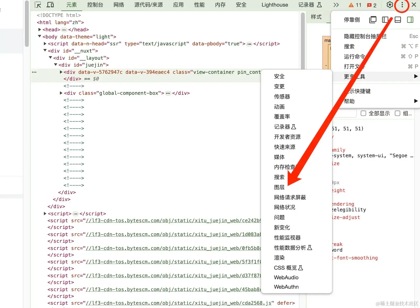Choose CSS 概览 from more tools submenu
Viewport: 420px width, 308px height.
296,268
